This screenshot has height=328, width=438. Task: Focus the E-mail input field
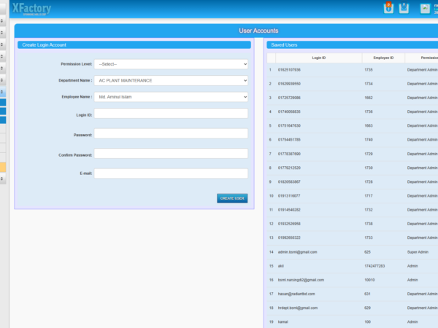[x=171, y=173]
